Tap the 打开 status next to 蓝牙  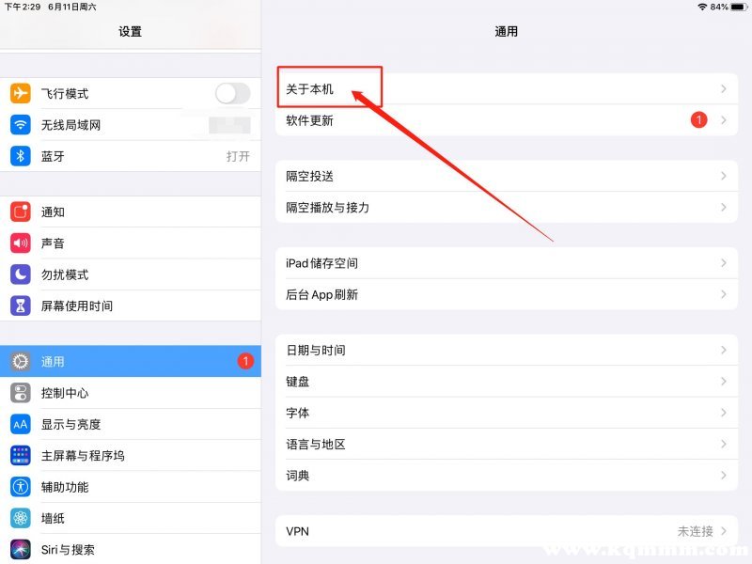coord(238,156)
